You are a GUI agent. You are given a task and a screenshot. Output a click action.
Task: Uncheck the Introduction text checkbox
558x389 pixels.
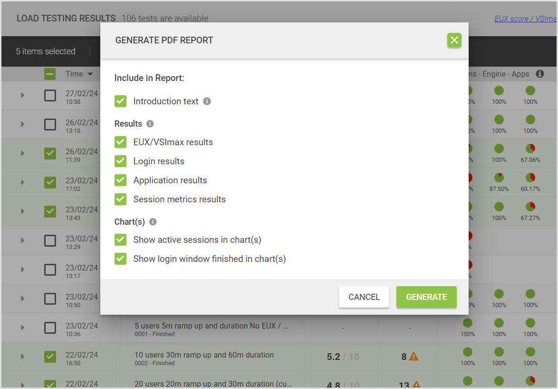pyautogui.click(x=121, y=101)
